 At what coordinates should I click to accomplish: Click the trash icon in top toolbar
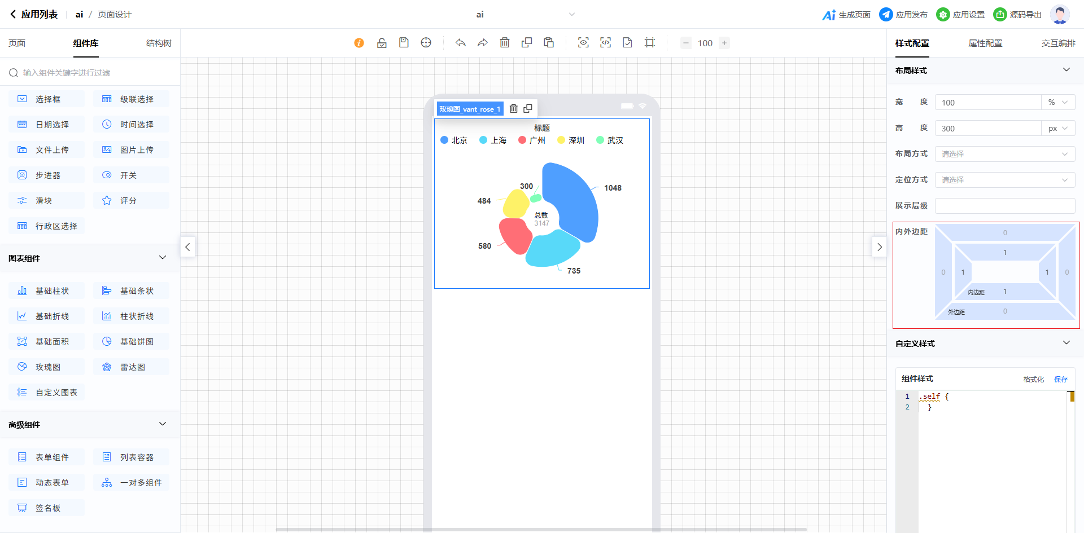coord(505,43)
